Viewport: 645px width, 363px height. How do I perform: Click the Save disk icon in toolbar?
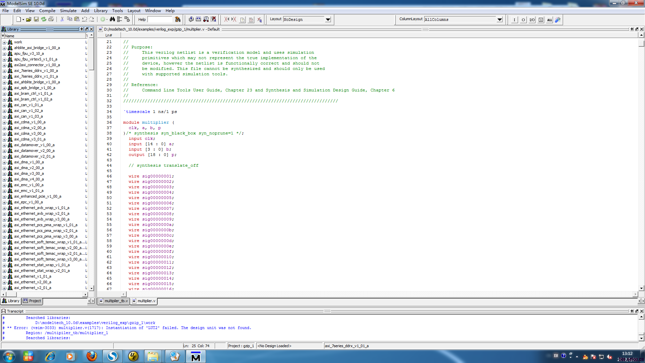[36, 19]
